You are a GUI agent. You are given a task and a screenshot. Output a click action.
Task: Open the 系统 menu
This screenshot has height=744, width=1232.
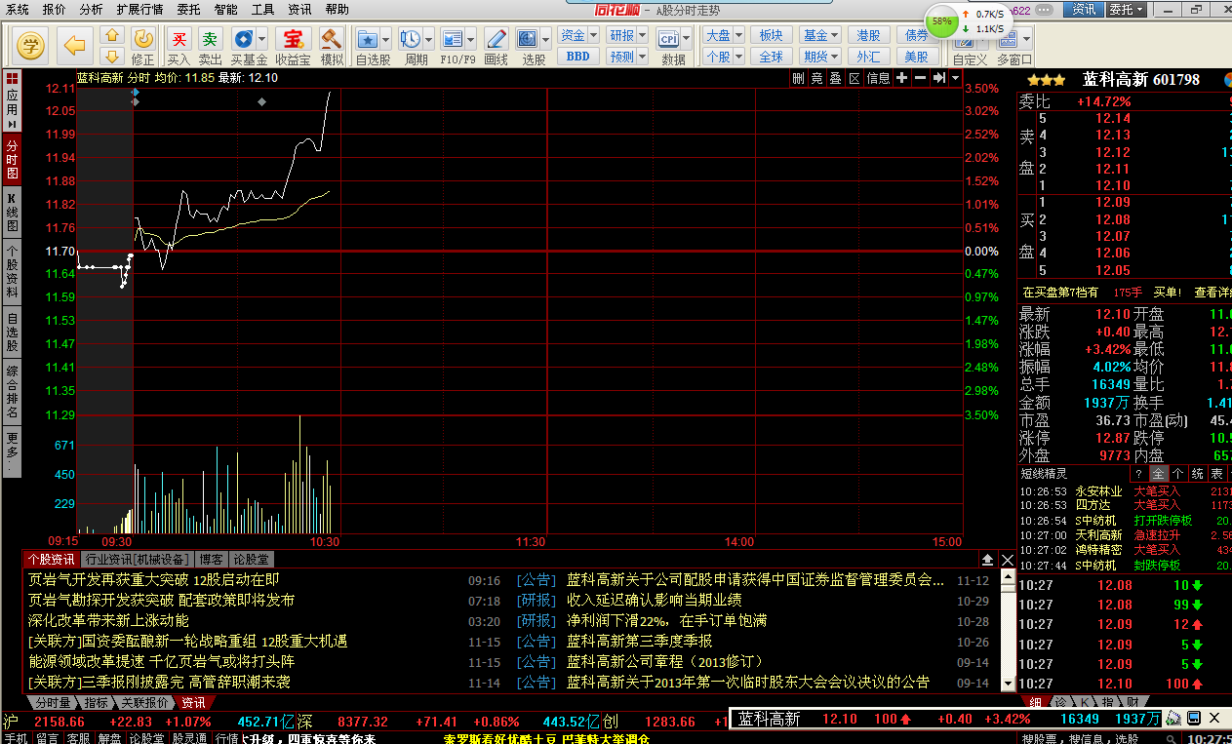18,9
